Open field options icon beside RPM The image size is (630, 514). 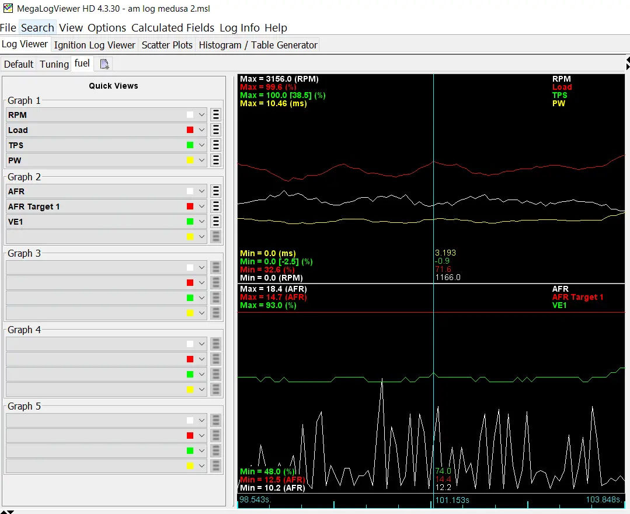pos(216,115)
